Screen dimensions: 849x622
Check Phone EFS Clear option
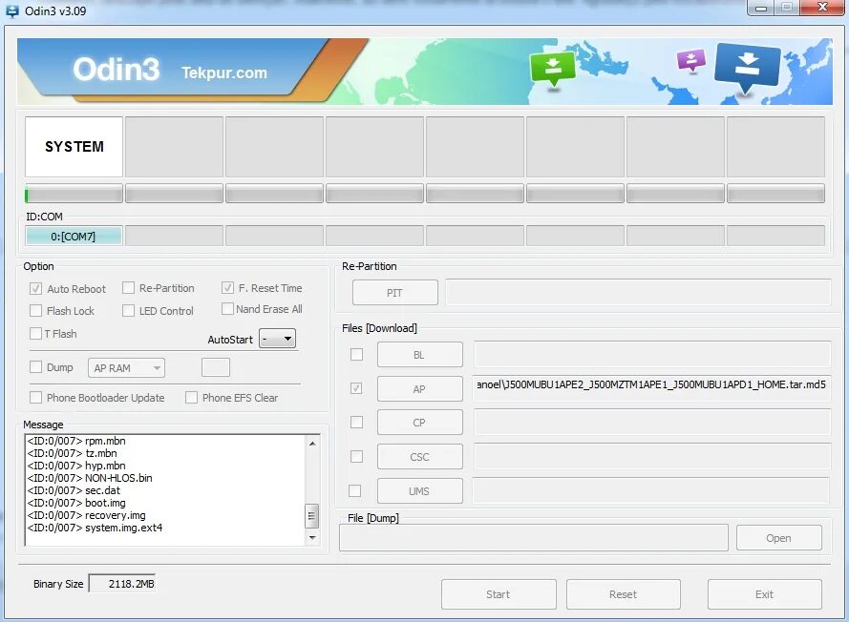[x=191, y=397]
